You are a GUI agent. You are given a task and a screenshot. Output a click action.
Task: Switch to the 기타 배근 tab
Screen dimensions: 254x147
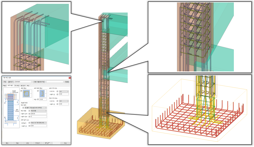(17, 86)
